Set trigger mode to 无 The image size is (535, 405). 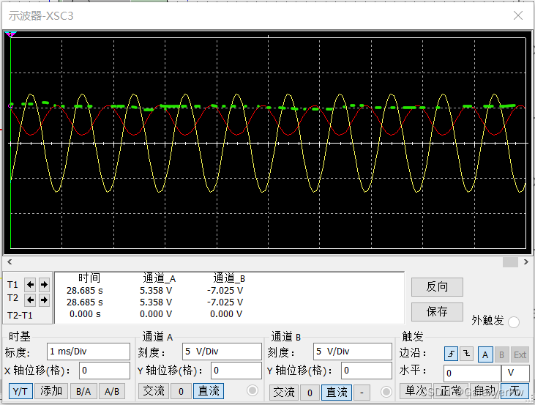pos(515,391)
